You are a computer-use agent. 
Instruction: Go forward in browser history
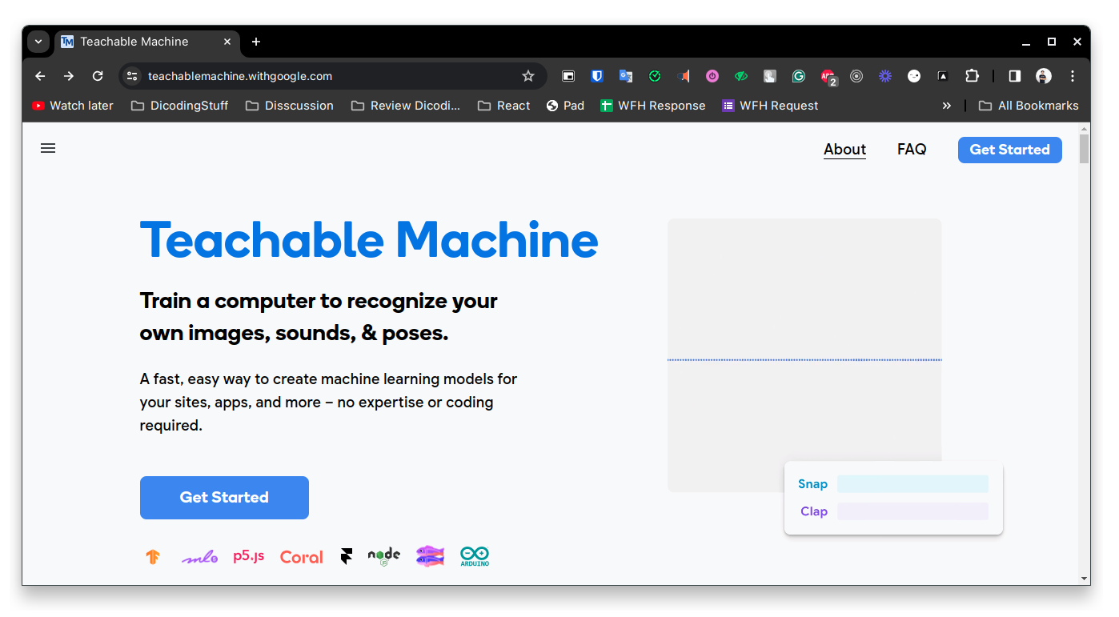69,76
